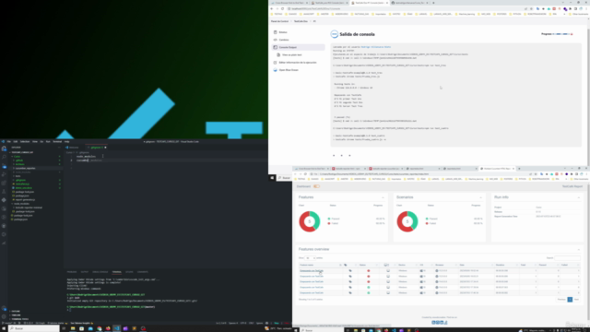
Task: Toggle the Dashboard switch in the report
Action: tap(316, 186)
